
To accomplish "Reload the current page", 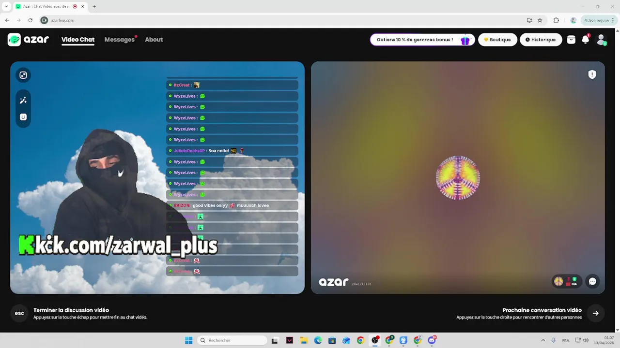I will pos(30,20).
